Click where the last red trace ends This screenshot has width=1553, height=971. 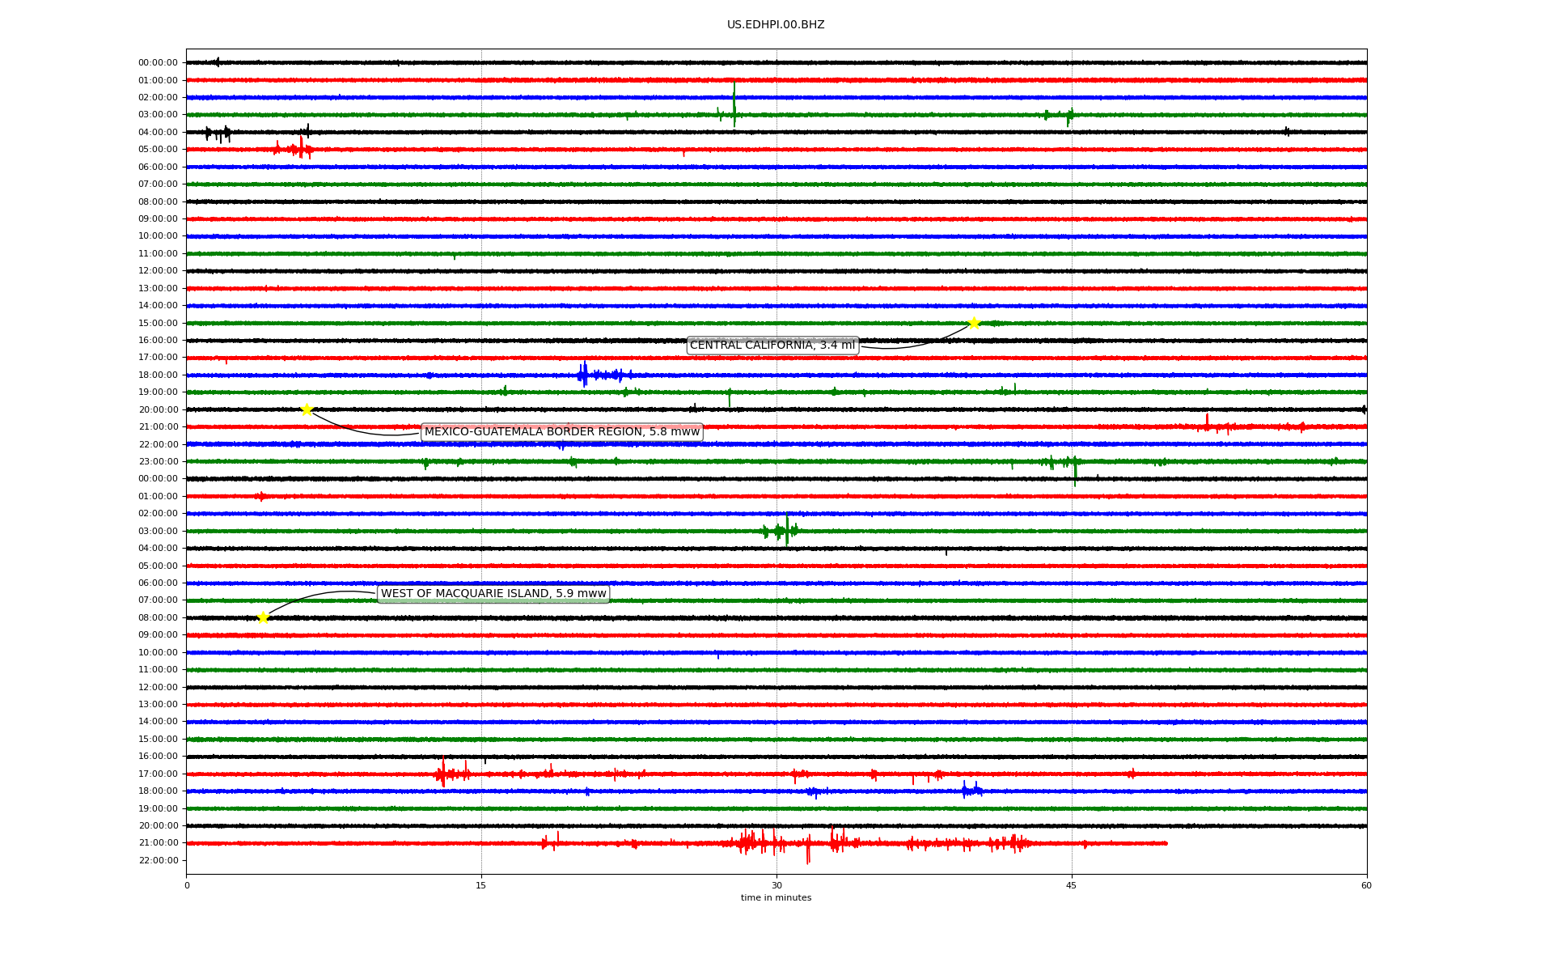[x=1166, y=843]
